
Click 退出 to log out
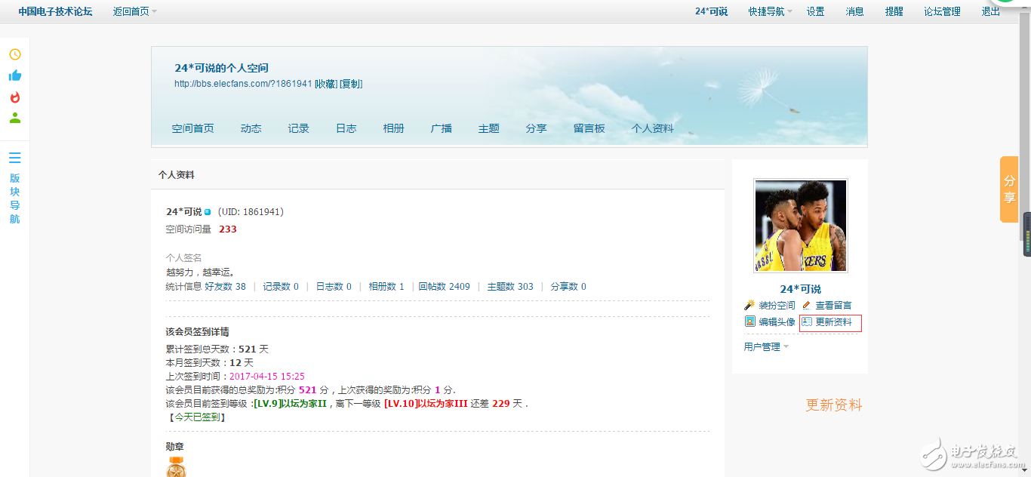point(990,11)
